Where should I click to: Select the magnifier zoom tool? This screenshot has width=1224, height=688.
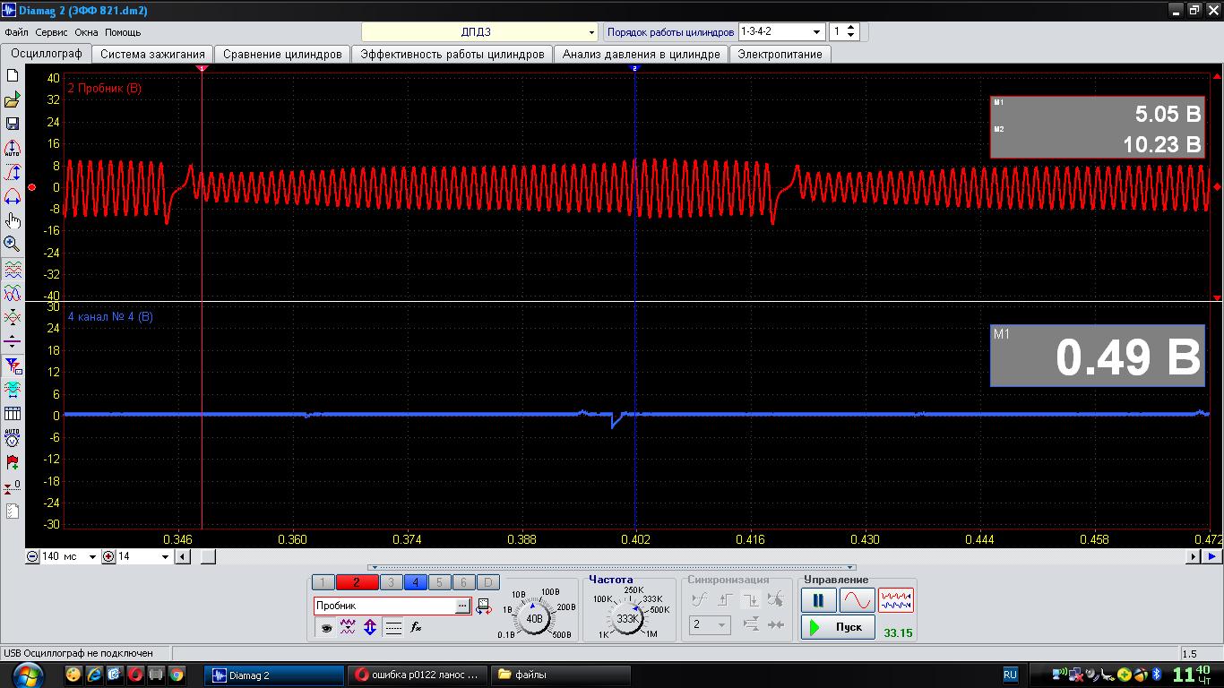tap(13, 244)
